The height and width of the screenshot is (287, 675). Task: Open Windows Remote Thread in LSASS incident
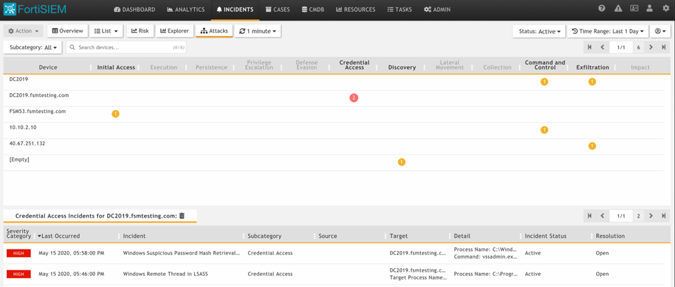click(x=166, y=274)
